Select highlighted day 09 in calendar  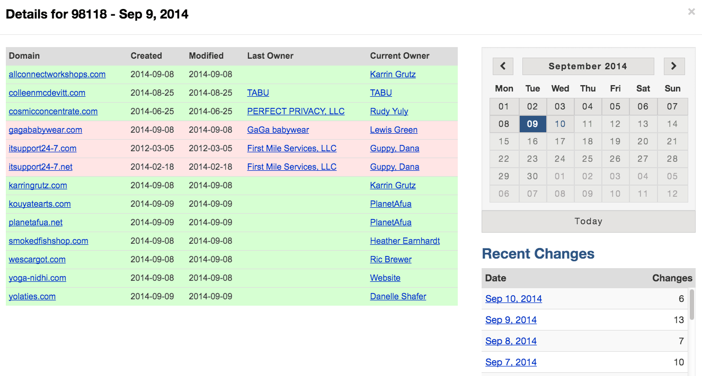click(x=532, y=124)
